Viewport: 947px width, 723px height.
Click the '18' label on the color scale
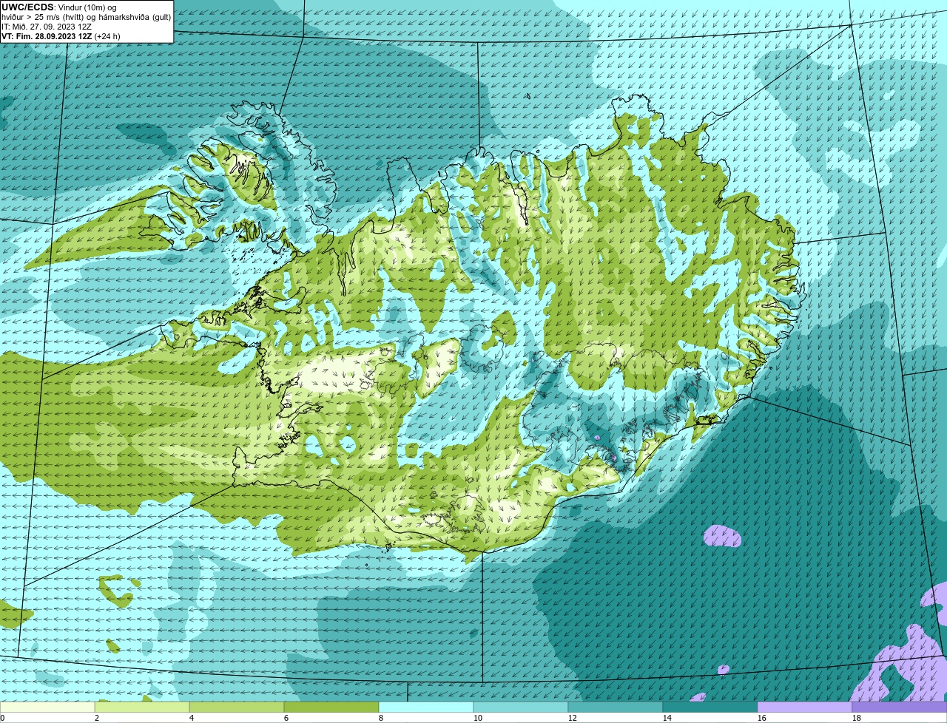click(x=857, y=718)
